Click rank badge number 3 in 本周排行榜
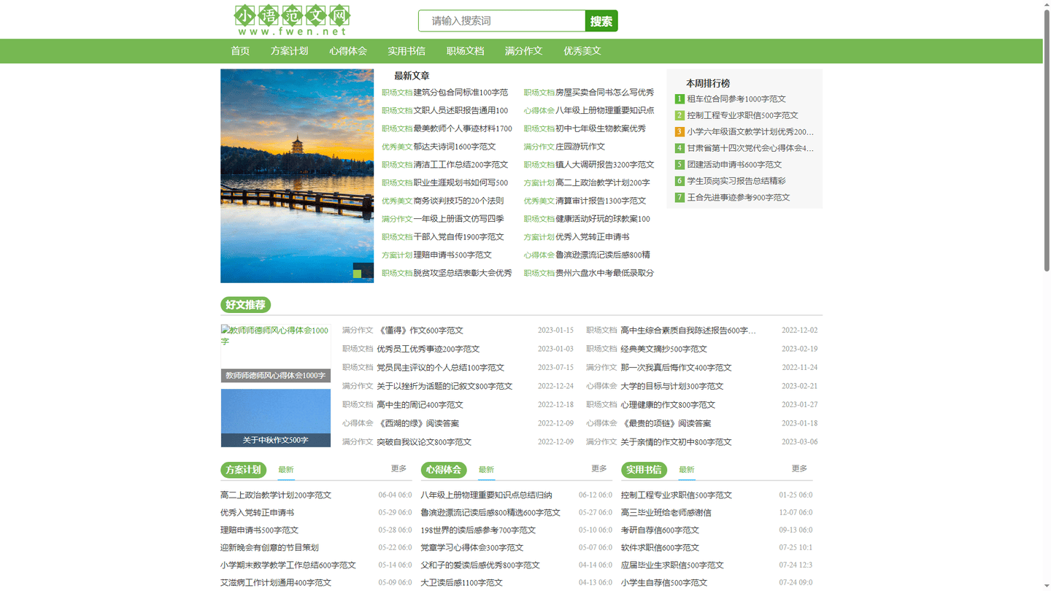 680,132
